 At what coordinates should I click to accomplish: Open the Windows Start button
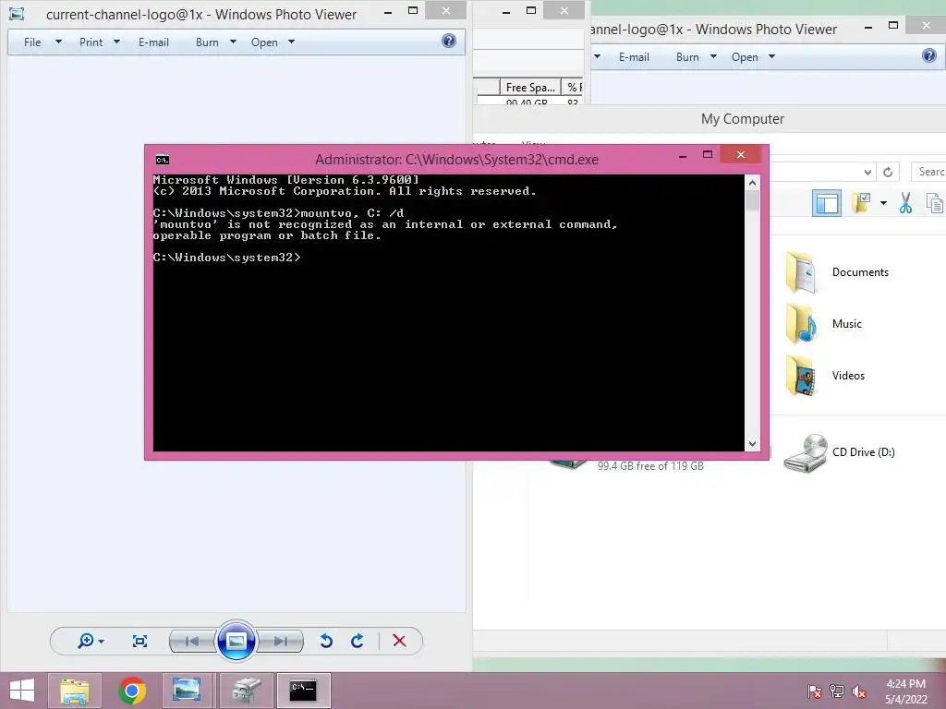coord(22,691)
